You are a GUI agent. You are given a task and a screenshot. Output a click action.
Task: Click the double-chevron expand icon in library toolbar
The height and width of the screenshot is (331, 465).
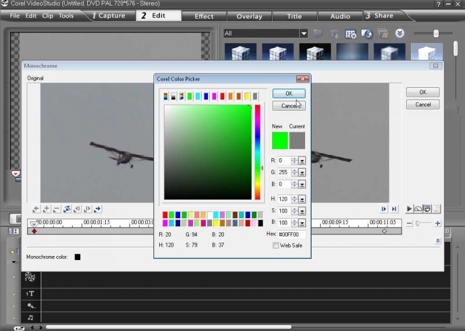400,34
